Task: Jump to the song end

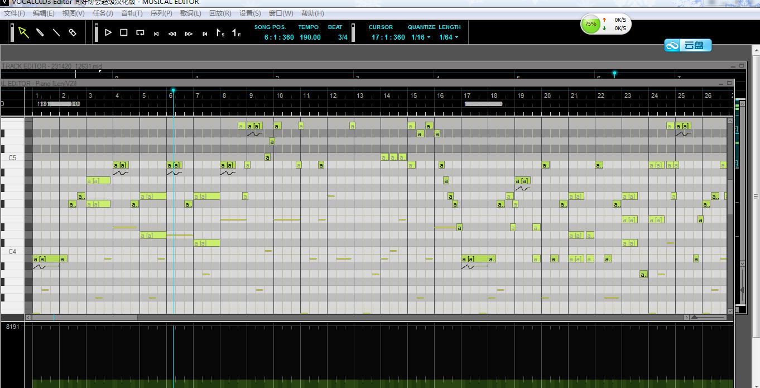Action: pos(205,33)
